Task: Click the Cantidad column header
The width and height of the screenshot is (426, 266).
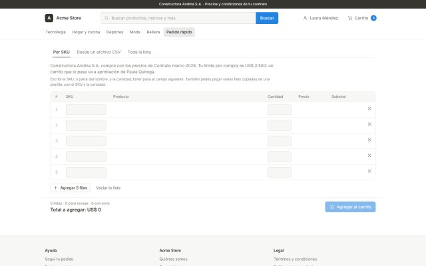Action: coord(275,96)
